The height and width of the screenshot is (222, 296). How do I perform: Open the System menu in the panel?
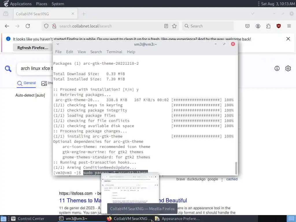(58, 4)
